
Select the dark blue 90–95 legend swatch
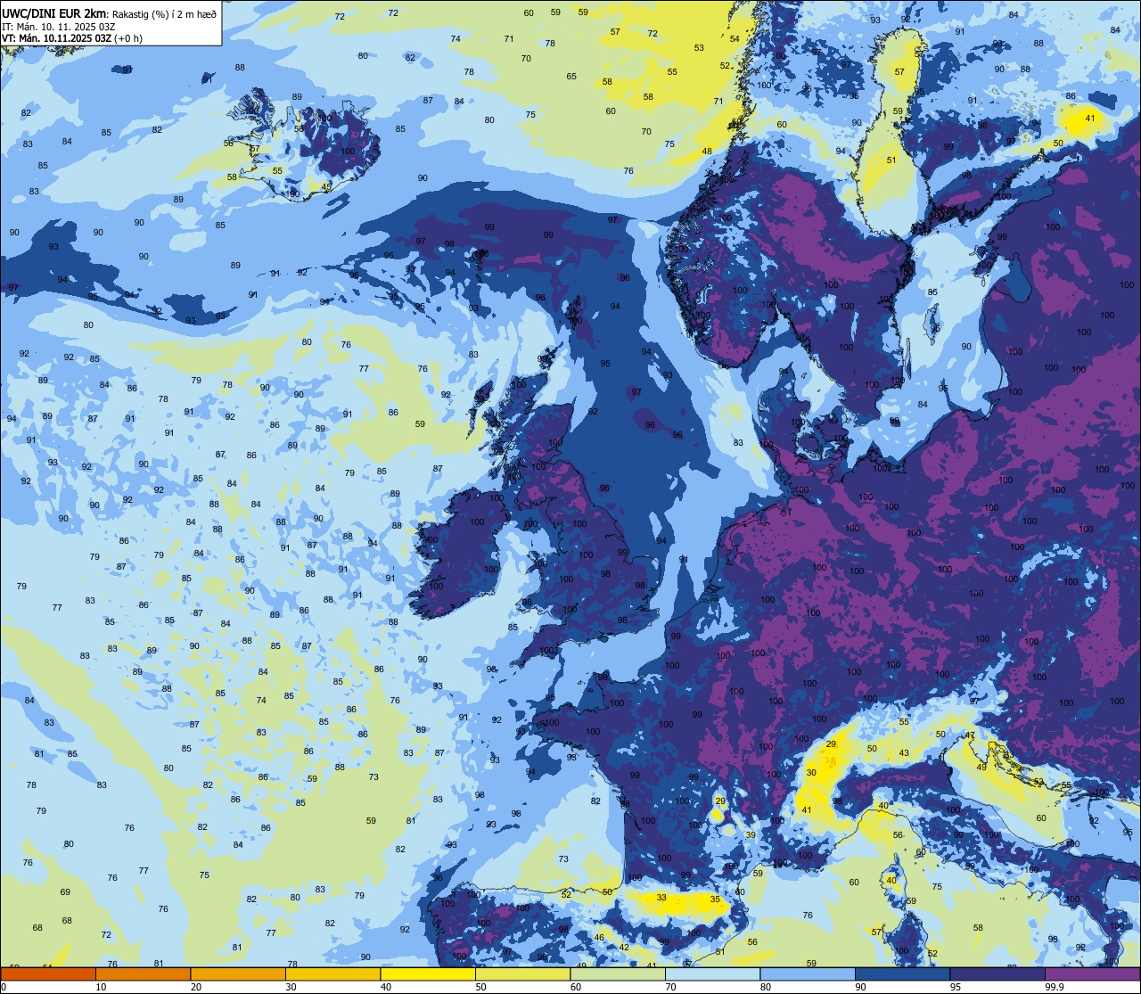pyautogui.click(x=902, y=973)
